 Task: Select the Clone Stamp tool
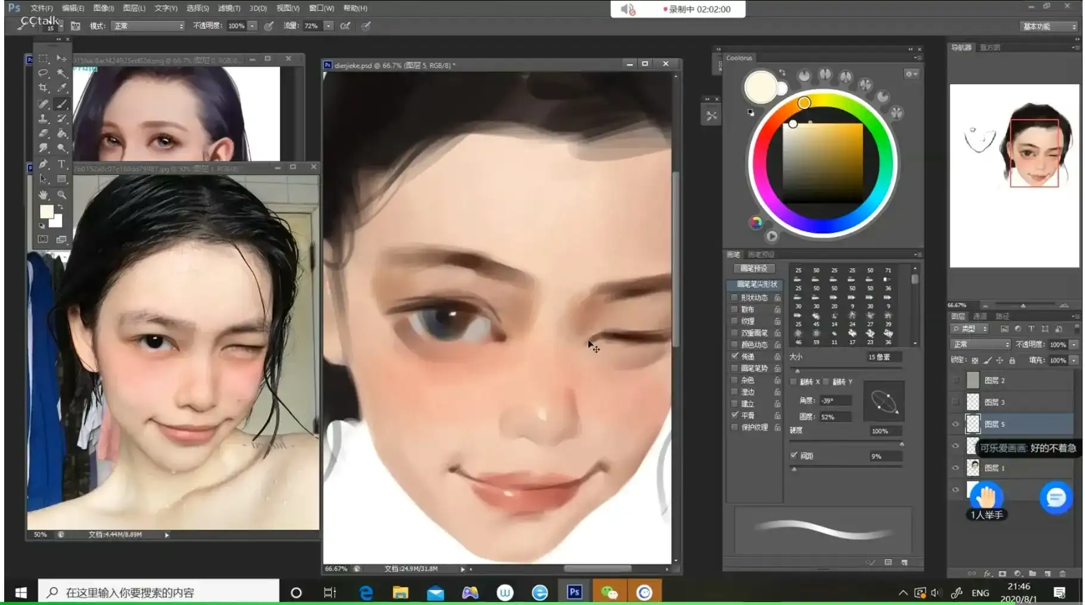pos(43,118)
